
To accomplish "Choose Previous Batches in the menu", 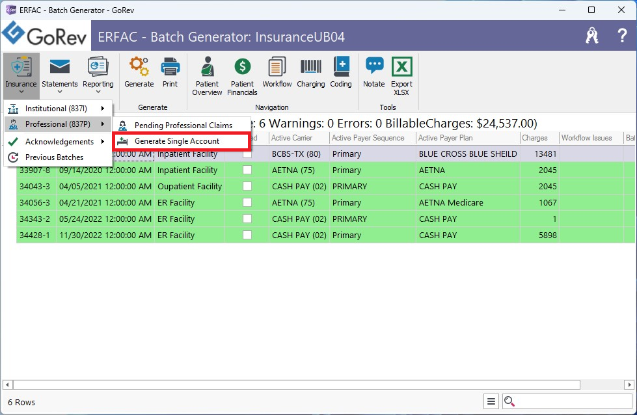I will [x=58, y=157].
